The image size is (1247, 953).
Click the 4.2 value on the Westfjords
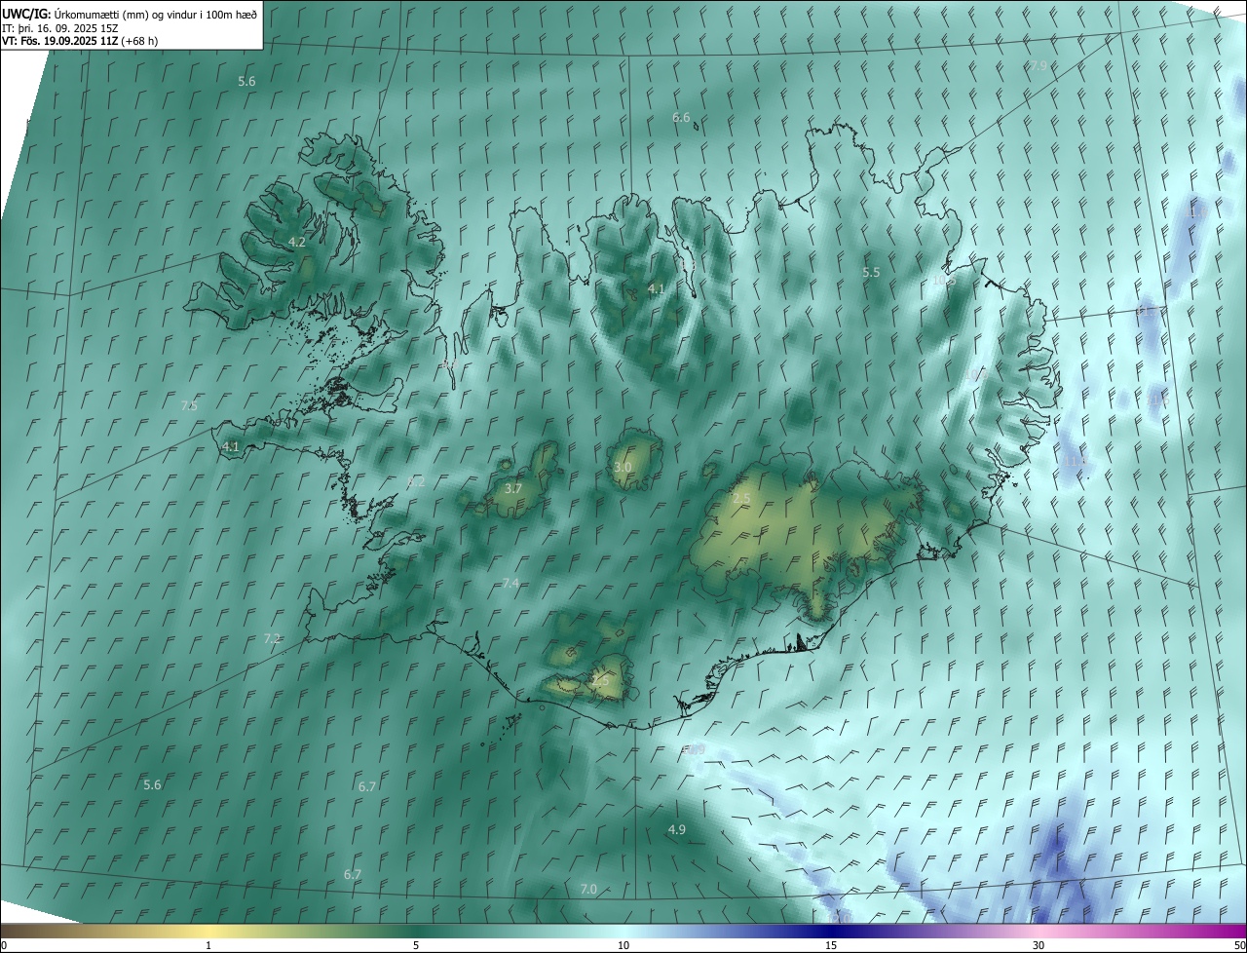pyautogui.click(x=297, y=242)
